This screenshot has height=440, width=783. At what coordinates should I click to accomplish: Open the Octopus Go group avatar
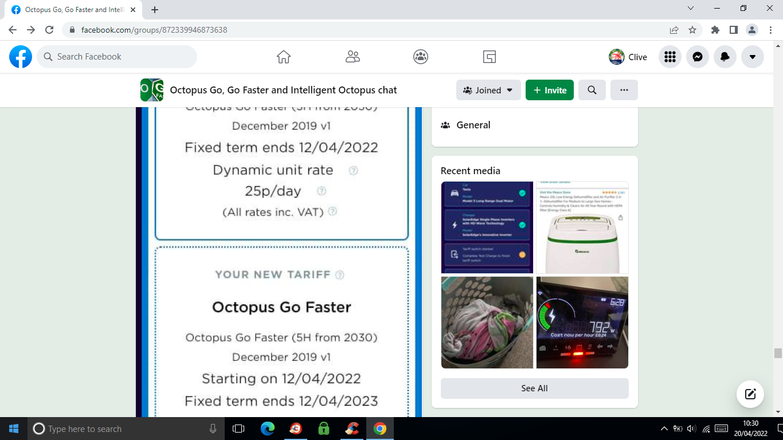[x=152, y=90]
